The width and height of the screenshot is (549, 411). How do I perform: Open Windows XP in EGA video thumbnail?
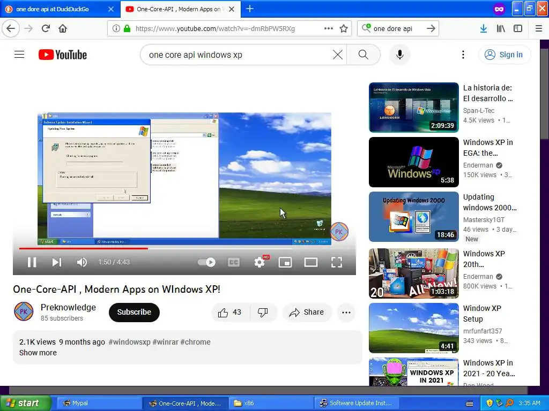click(x=413, y=162)
